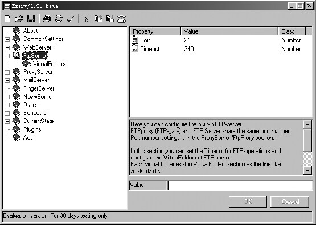
Task: Click the description scrollbar up arrow
Action: pos(307,124)
